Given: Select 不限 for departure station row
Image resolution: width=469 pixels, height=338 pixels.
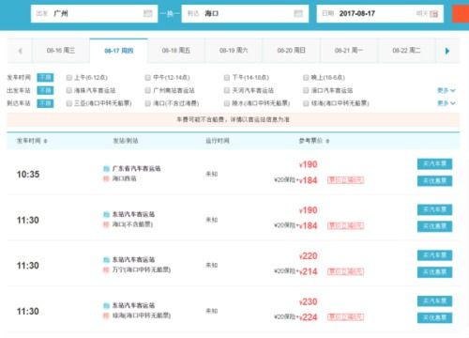Looking at the screenshot, I should click(x=45, y=90).
